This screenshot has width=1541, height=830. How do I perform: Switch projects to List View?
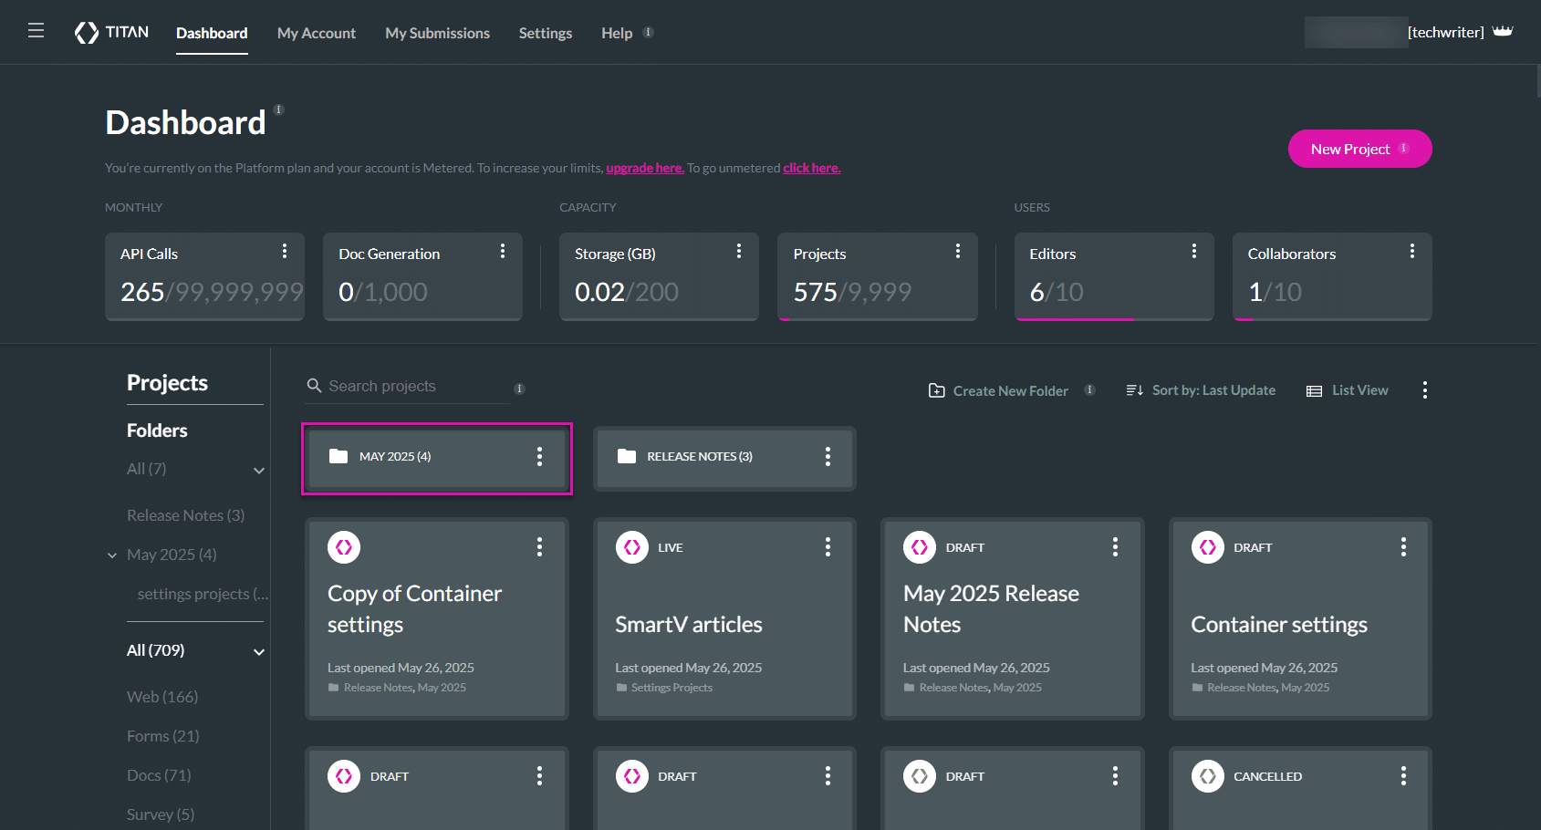pos(1348,390)
